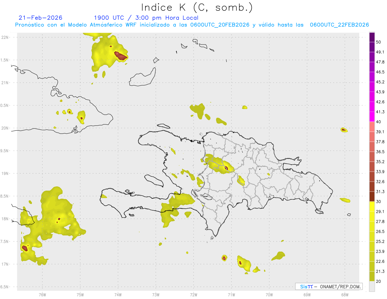
Task: Click '1900 UTC / 3:00 pm Hora Local'
Action: (146, 18)
